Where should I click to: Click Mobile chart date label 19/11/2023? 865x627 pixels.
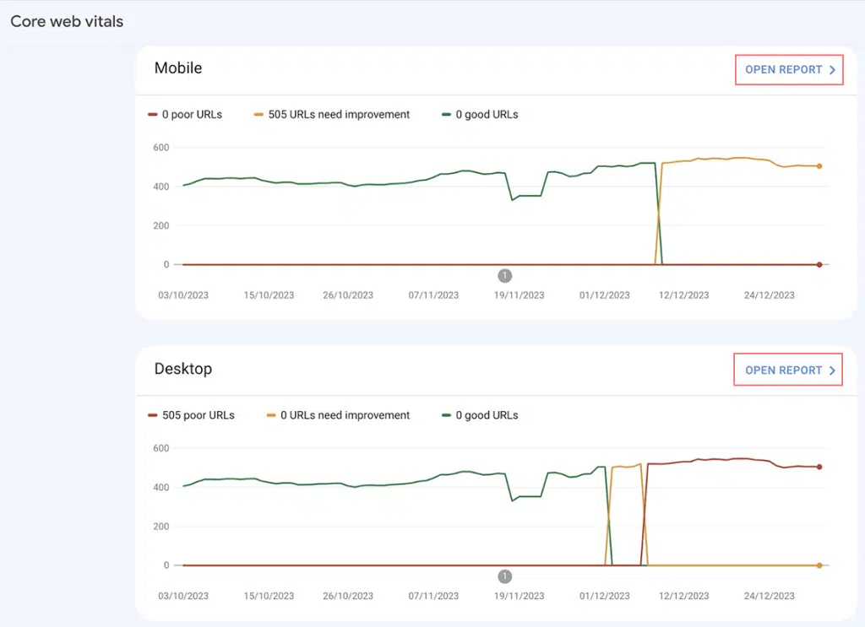coord(519,295)
